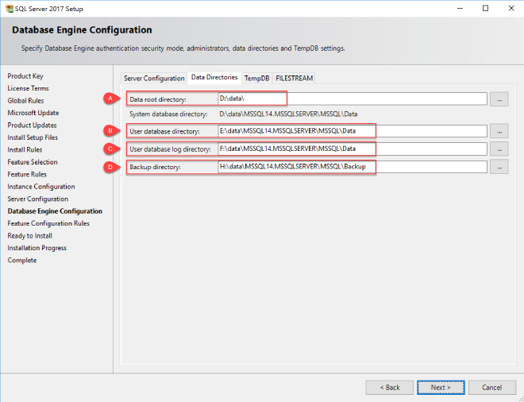The height and width of the screenshot is (402, 524).
Task: Select Product Key step in sidebar
Action: [25, 76]
